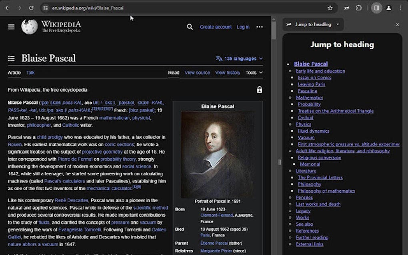This screenshot has height=255, width=408.
Task: Click the Create account link
Action: click(x=216, y=27)
